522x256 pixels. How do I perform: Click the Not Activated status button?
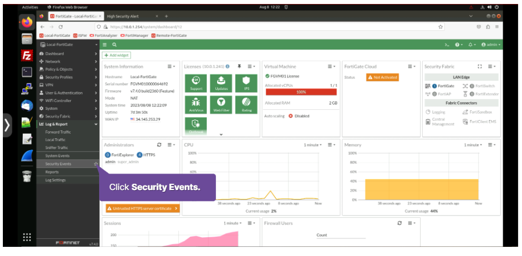[382, 77]
